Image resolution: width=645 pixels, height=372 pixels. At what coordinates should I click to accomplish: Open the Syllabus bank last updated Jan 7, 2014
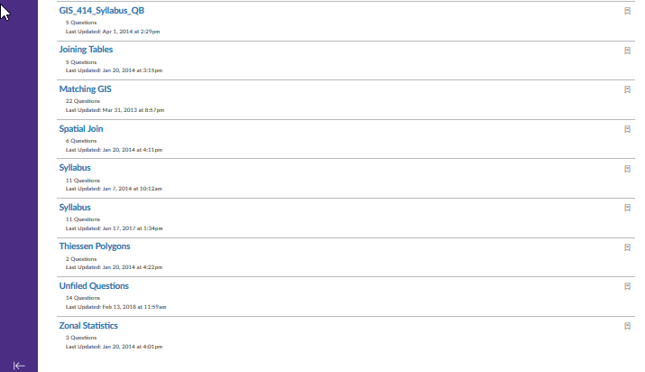(75, 168)
